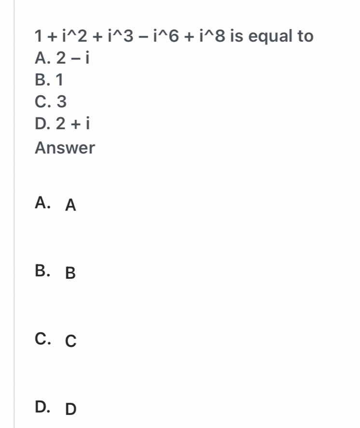Click the option line "D. 2 + i"
This screenshot has width=360, height=428.
tap(63, 124)
